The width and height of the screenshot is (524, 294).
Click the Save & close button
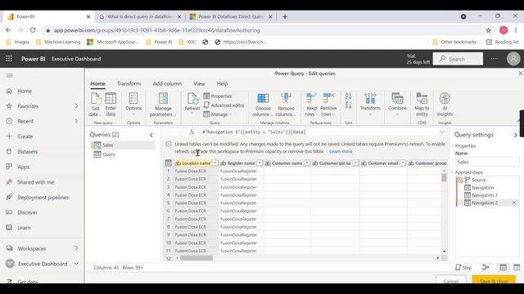coord(494,279)
